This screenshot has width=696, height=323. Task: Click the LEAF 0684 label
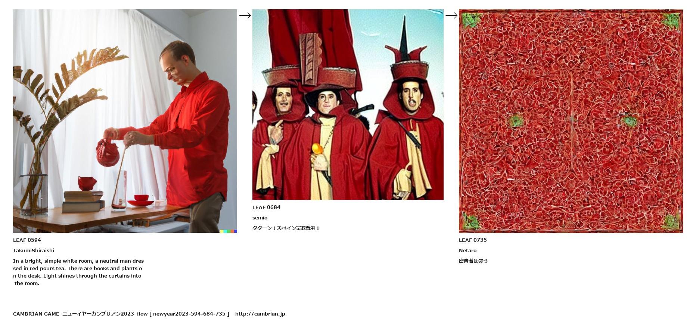click(x=266, y=207)
